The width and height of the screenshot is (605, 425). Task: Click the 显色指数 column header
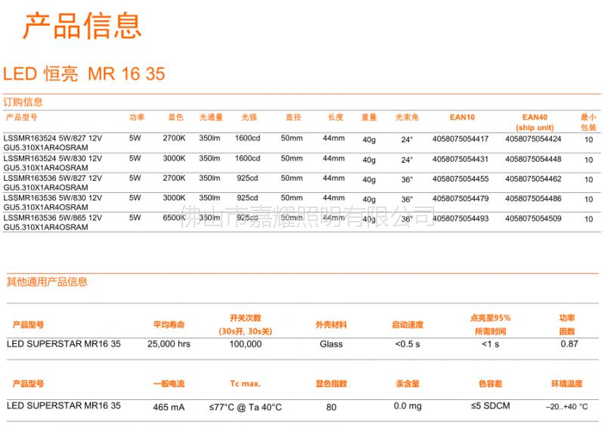point(331,383)
